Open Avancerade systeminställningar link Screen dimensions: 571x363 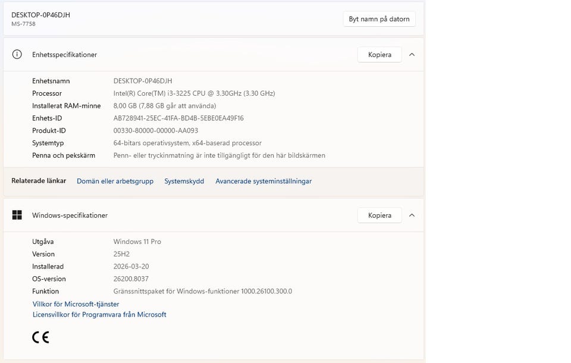(263, 181)
